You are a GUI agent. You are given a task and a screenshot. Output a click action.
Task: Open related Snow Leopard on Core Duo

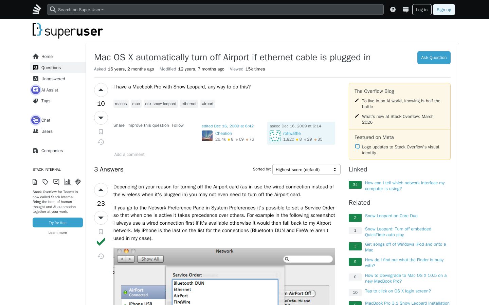[391, 216]
